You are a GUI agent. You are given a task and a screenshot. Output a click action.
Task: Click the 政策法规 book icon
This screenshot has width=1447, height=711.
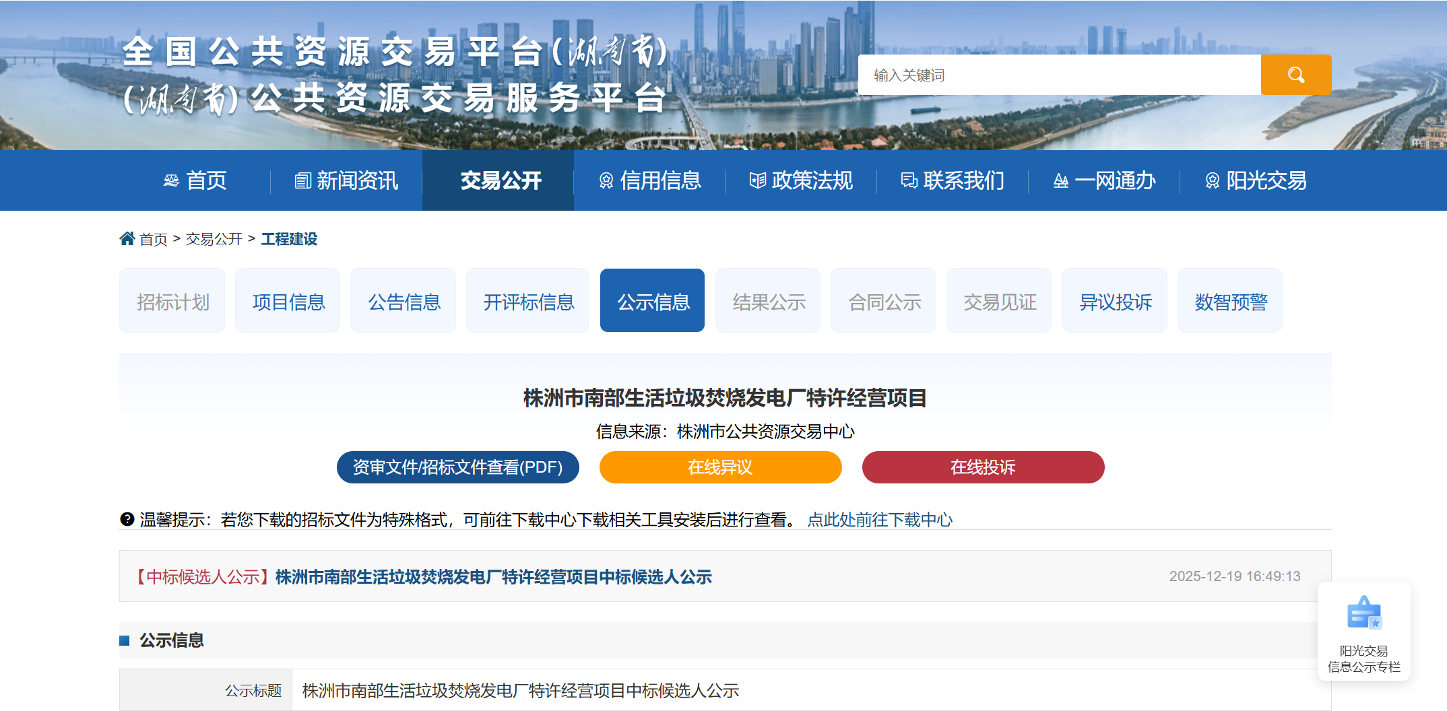[x=758, y=180]
